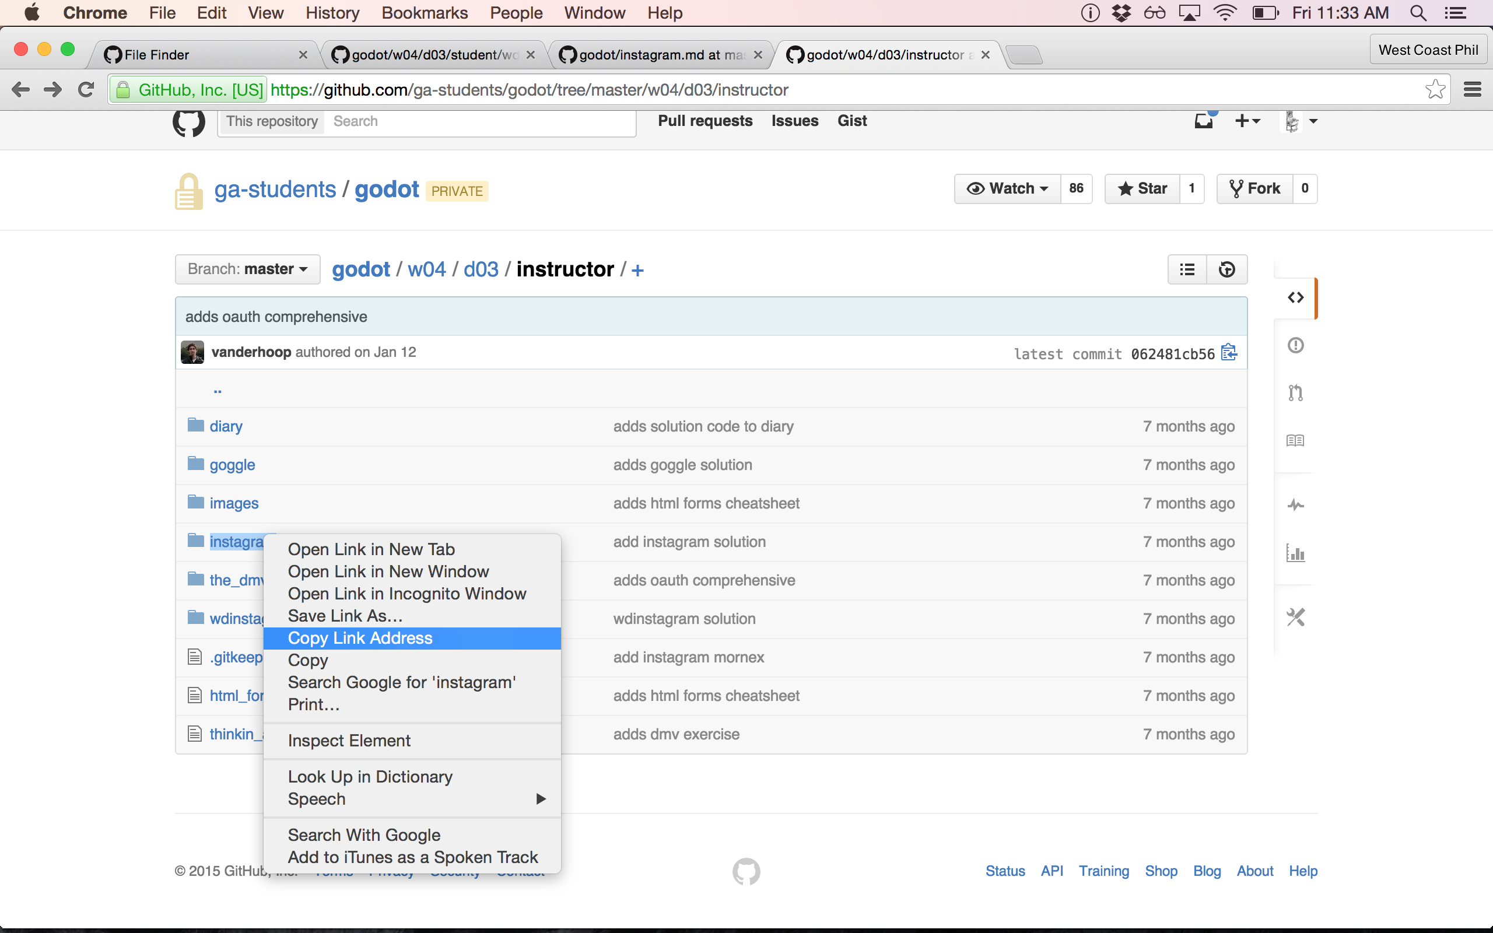The image size is (1493, 933).
Task: Open the repository Settings tools icon
Action: [x=1295, y=617]
